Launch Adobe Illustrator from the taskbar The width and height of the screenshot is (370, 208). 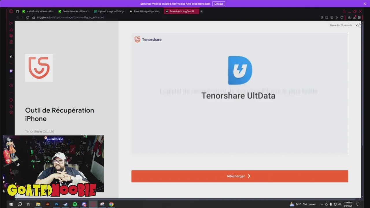click(x=47, y=204)
